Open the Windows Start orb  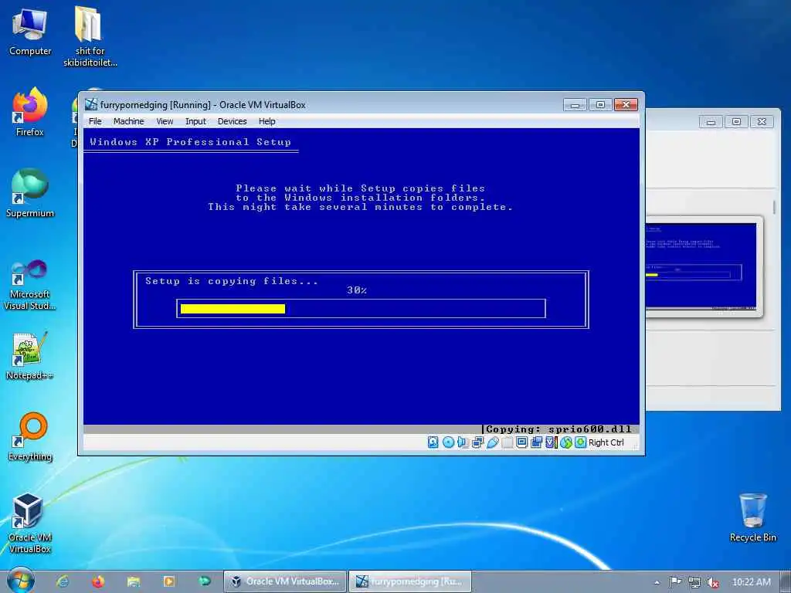point(20,581)
